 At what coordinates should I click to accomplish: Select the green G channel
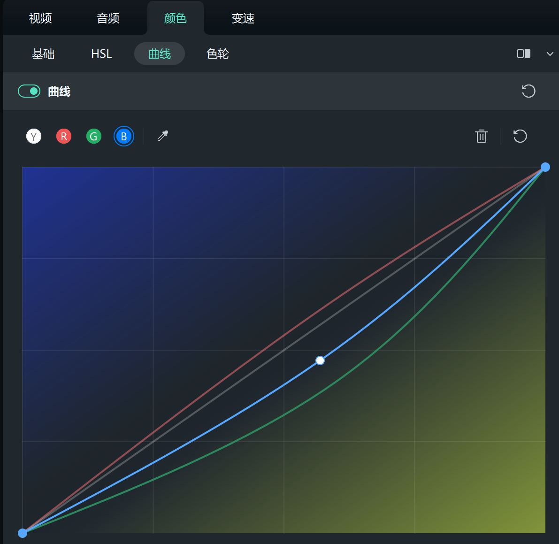click(x=94, y=137)
